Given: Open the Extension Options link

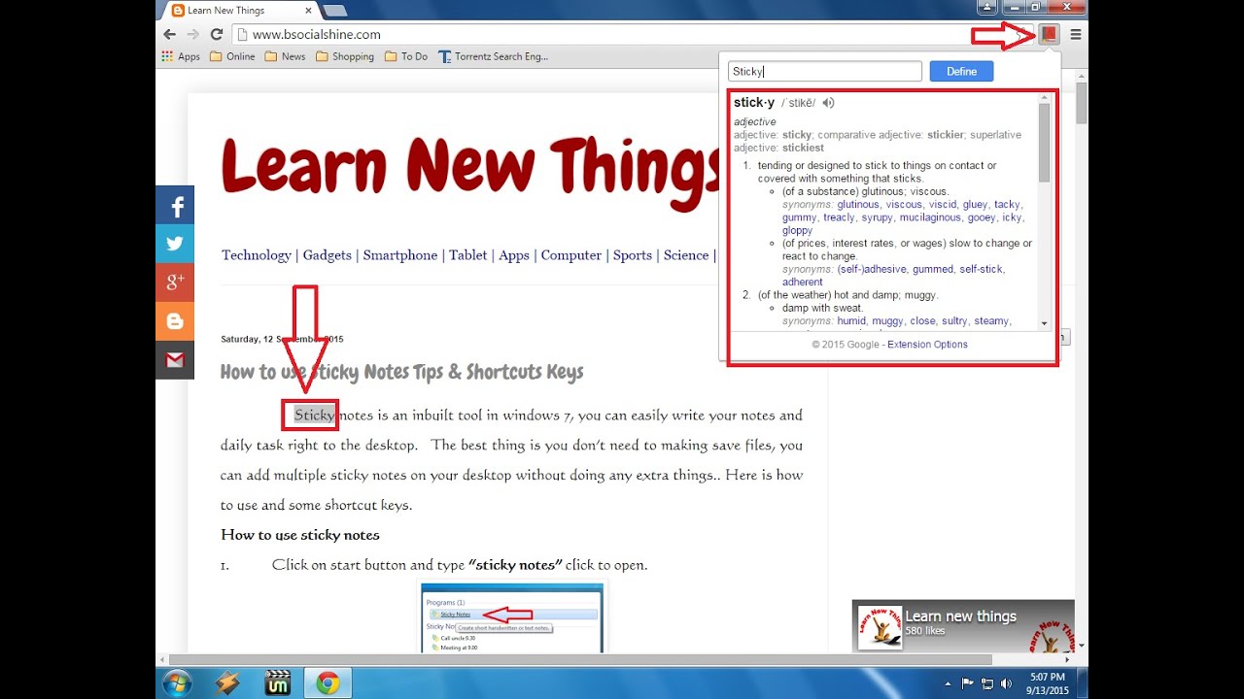Looking at the screenshot, I should [x=927, y=345].
